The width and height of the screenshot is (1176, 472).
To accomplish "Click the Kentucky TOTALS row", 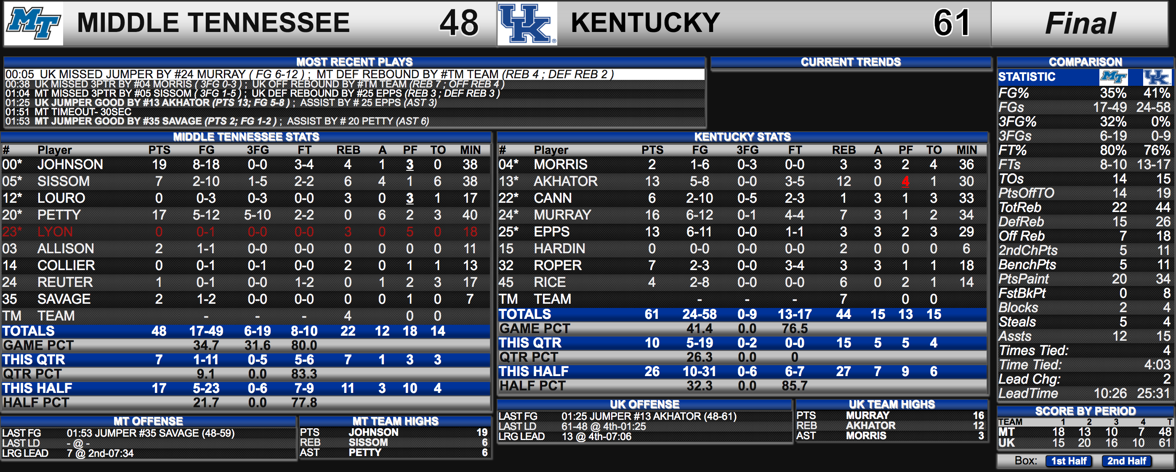I will click(x=742, y=315).
